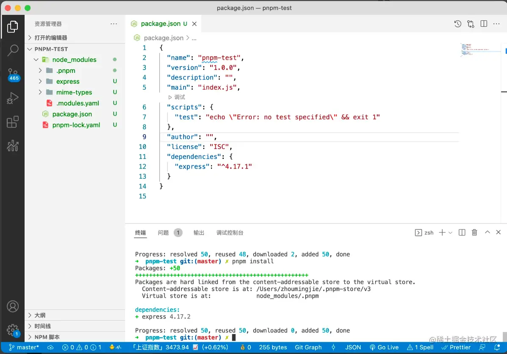Click the line number 9 gutter
The image size is (507, 354).
(144, 137)
